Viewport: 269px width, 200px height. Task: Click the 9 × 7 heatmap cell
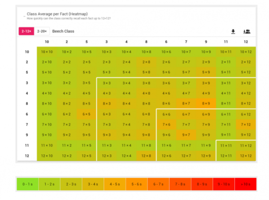coord(186,135)
